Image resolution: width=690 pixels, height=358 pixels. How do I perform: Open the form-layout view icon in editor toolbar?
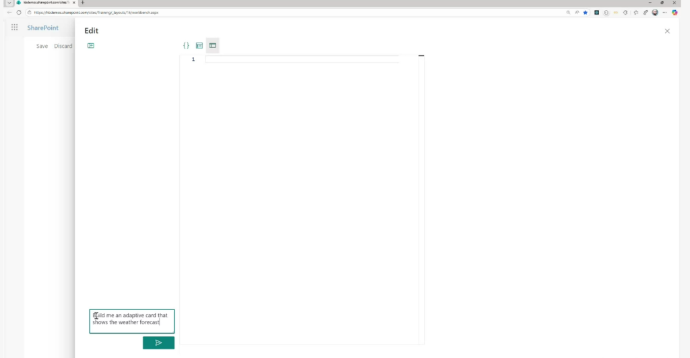pyautogui.click(x=199, y=45)
